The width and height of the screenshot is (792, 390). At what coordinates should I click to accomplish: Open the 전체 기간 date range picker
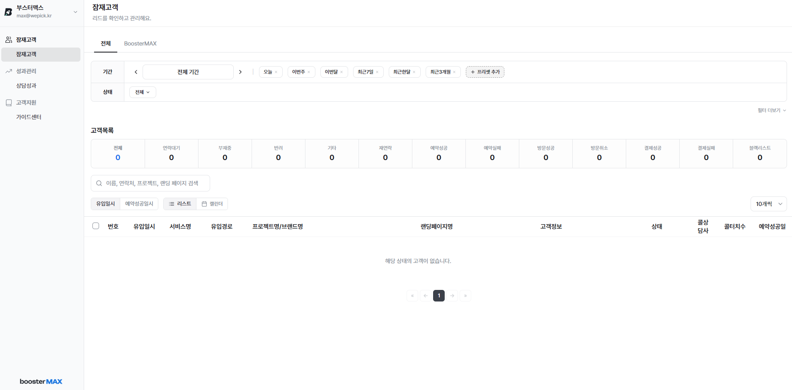click(188, 72)
